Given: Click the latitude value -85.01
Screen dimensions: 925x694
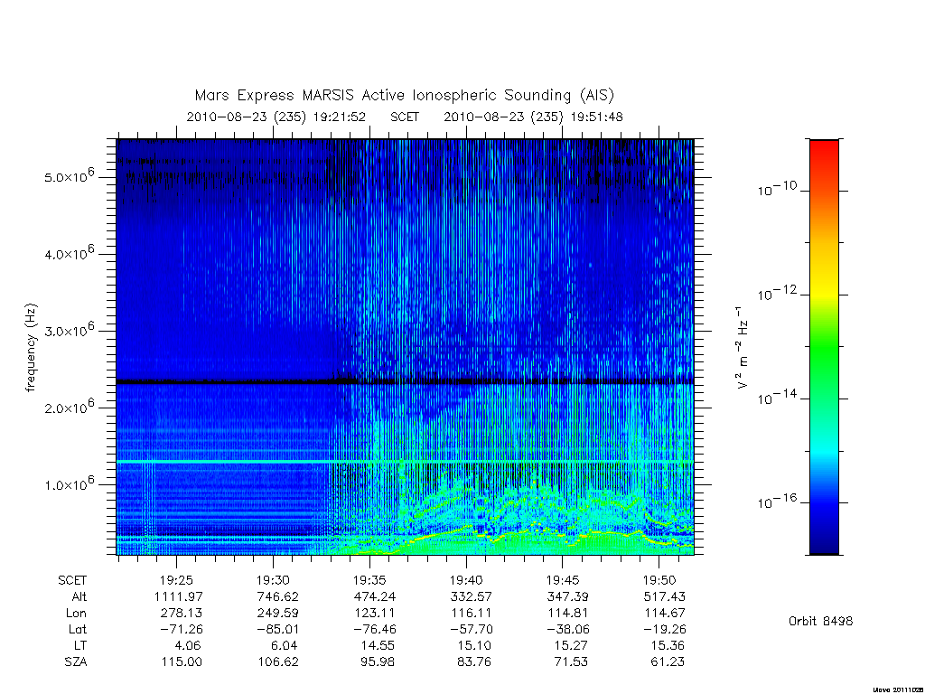Looking at the screenshot, I should pos(278,630).
